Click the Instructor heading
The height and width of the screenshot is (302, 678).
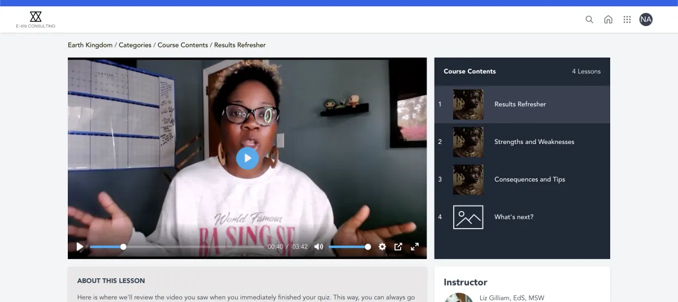click(x=466, y=282)
